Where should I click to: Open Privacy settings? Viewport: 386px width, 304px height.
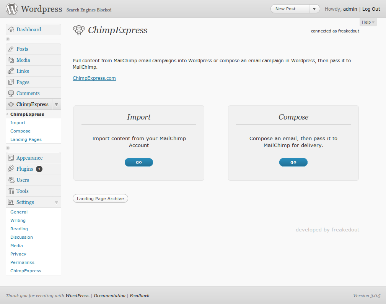pos(18,254)
